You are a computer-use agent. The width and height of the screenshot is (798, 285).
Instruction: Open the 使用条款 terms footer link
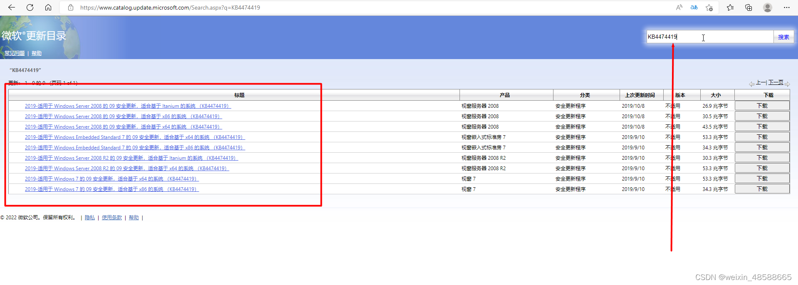click(112, 218)
